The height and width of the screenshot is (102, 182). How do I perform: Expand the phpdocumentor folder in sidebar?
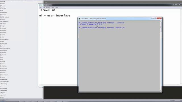[6, 48]
